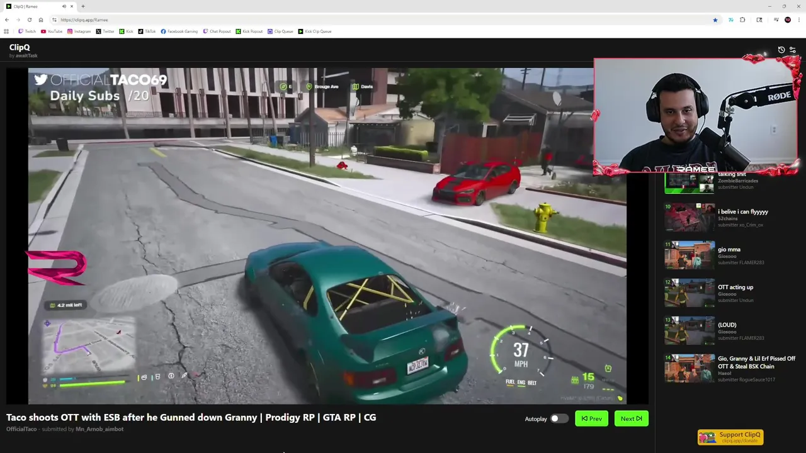The width and height of the screenshot is (806, 453).
Task: Click channel name '52chains'
Action: (x=727, y=218)
